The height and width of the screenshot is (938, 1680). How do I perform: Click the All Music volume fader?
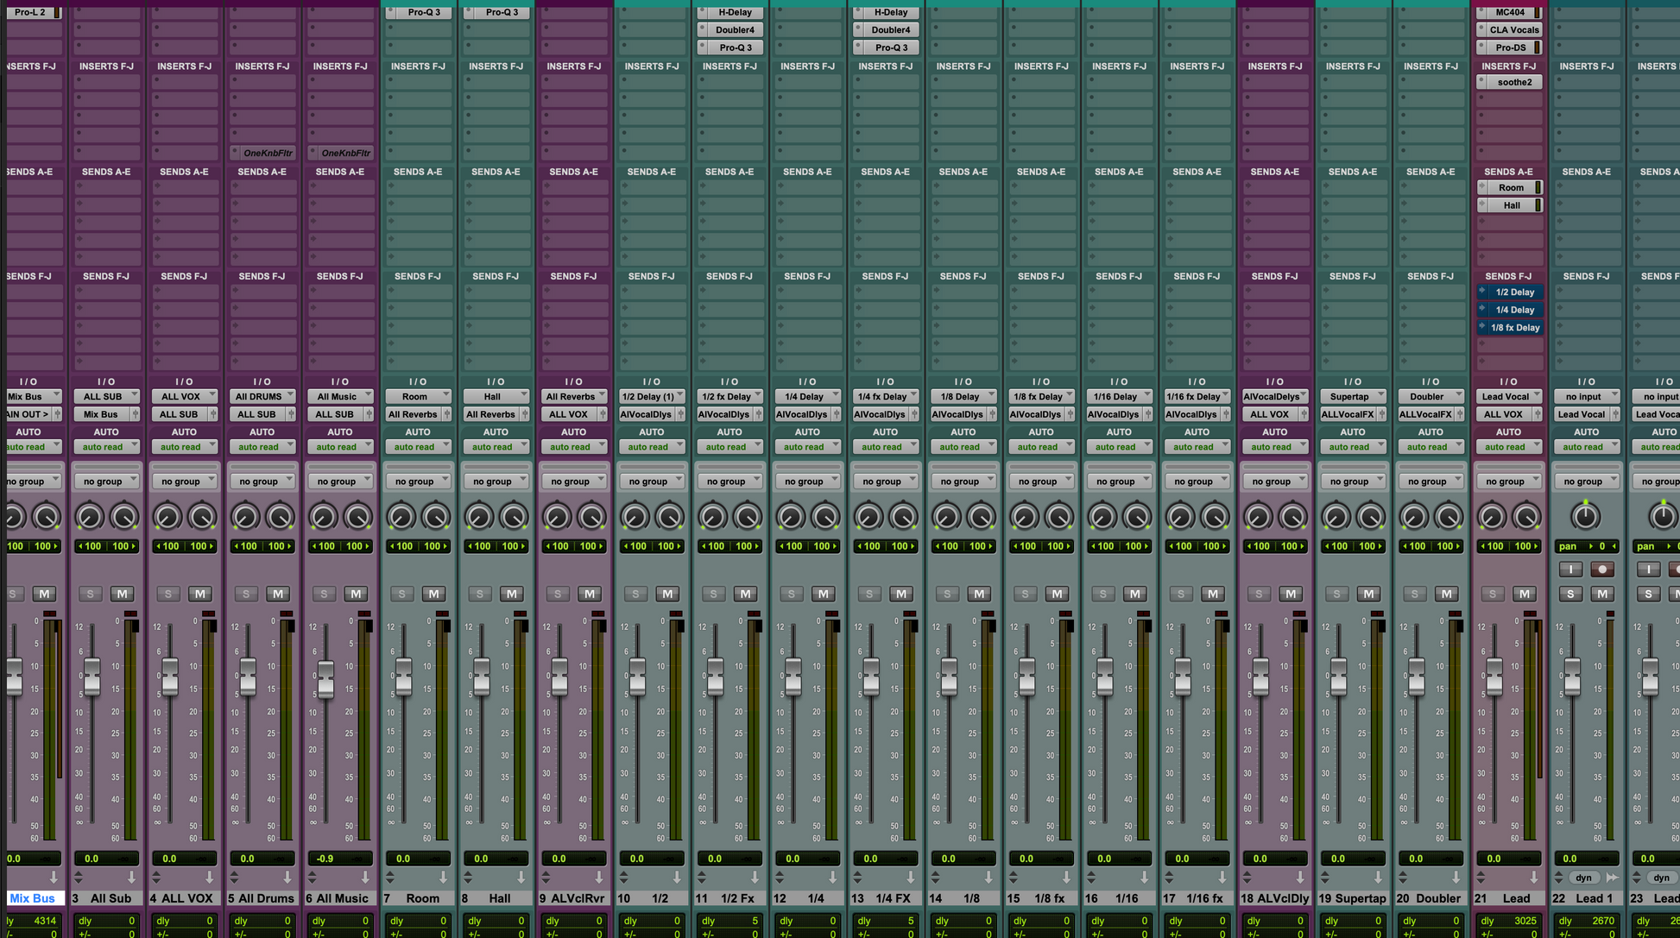[x=325, y=678]
